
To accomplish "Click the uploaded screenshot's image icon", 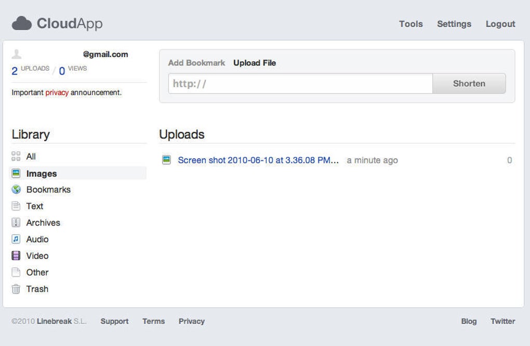I will (x=166, y=160).
